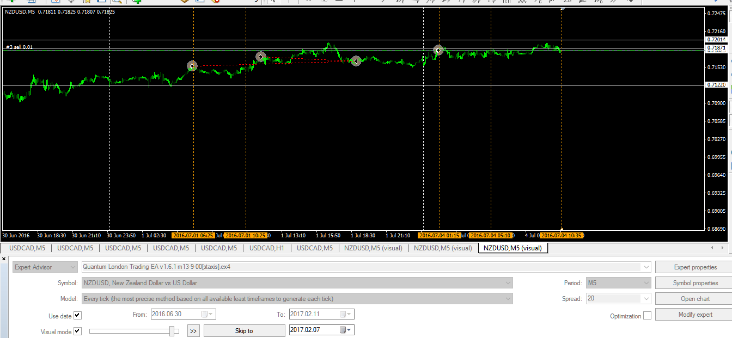Viewport: 732px width, 338px height.
Task: Toggle the Visual mode checkbox
Action: tap(77, 331)
